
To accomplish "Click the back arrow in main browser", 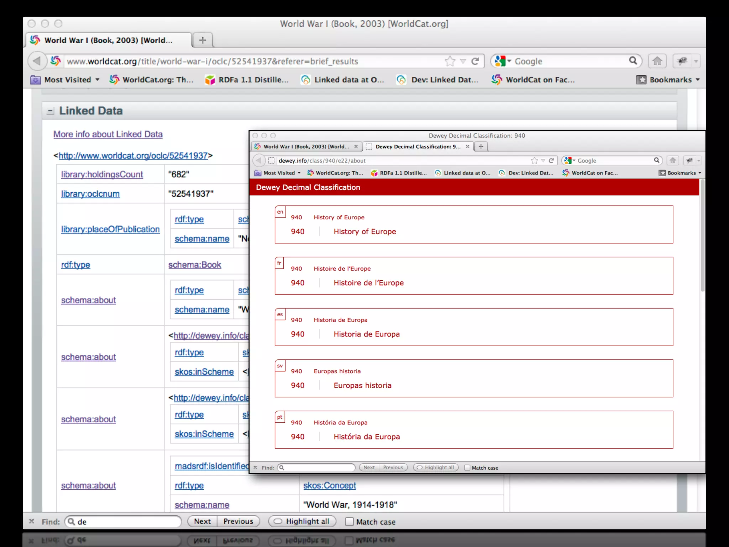I will (x=37, y=61).
